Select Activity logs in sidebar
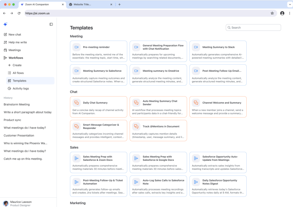293x207 pixels. point(21,89)
